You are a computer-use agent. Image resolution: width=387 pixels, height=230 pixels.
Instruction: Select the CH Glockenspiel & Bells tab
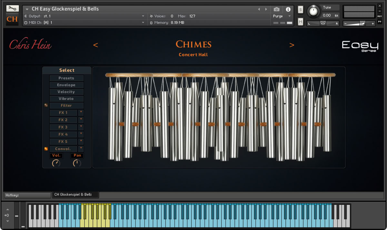pyautogui.click(x=75, y=195)
